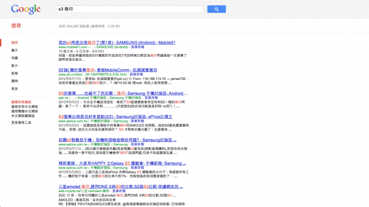Image resolution: width=369 pixels, height=207 pixels.
Task: Click the blue magnifier search button
Action: coord(217,9)
